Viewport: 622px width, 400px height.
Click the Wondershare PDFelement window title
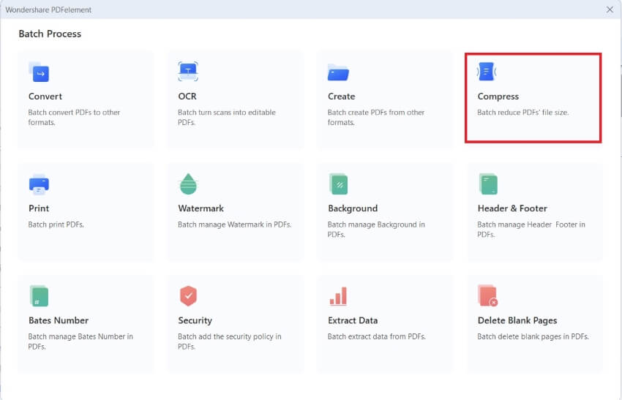[48, 10]
